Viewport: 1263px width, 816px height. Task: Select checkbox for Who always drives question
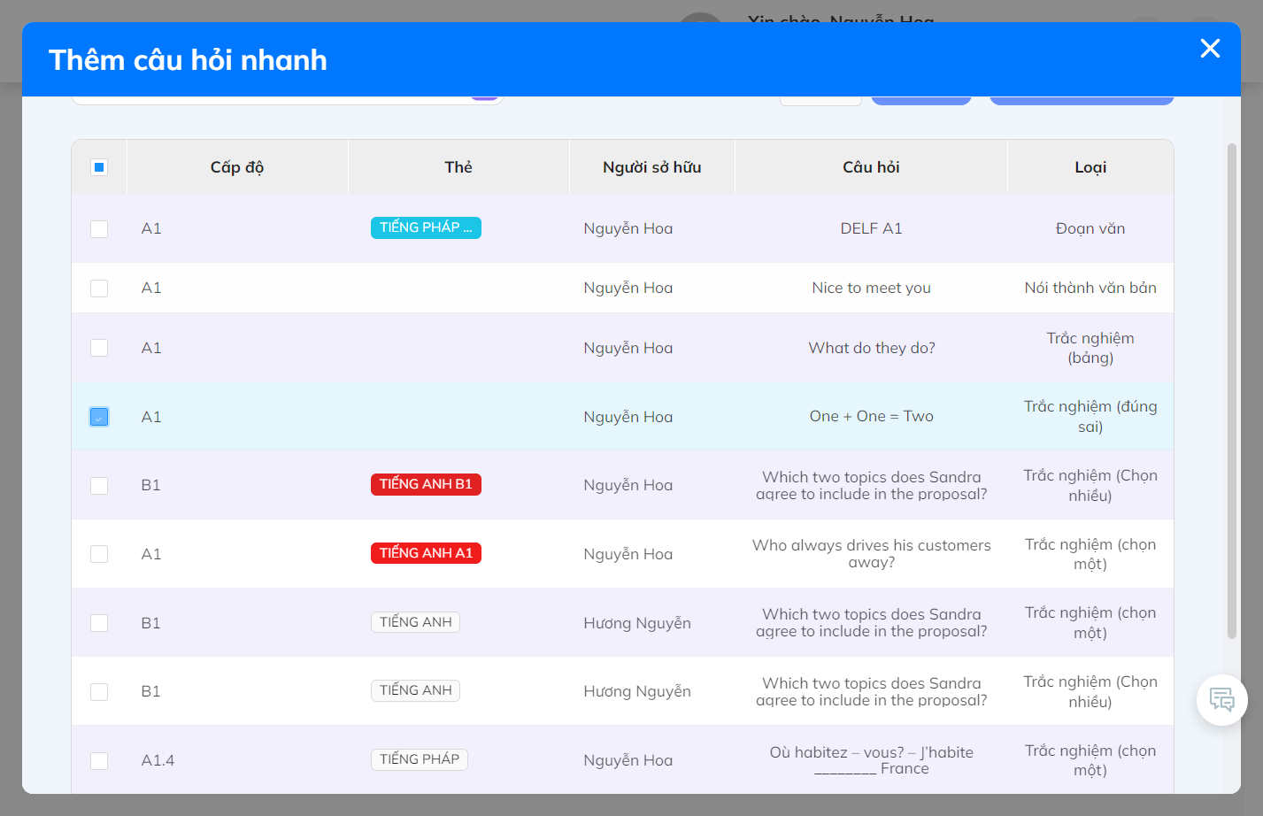pos(99,554)
